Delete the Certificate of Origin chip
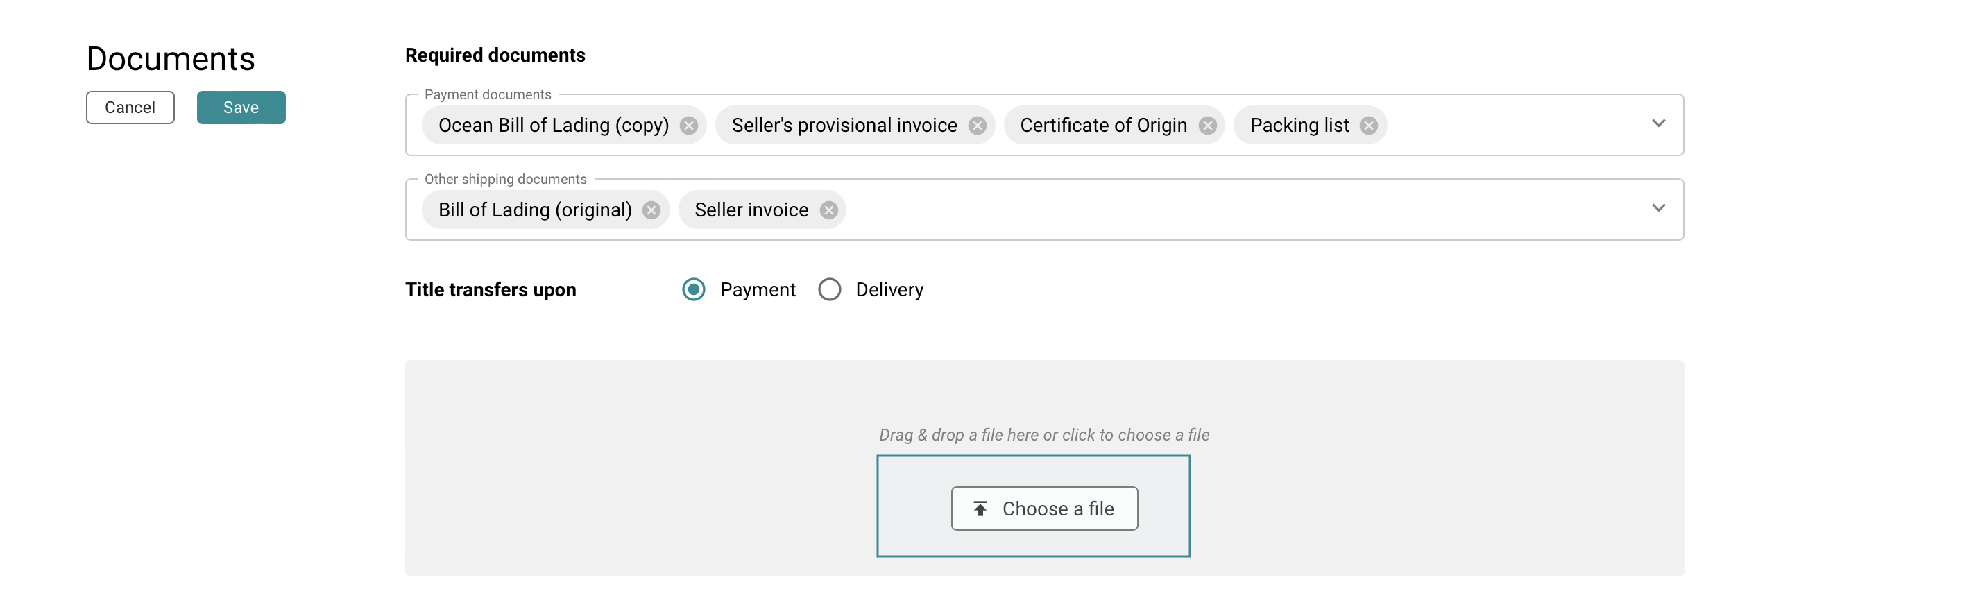 [x=1207, y=126]
